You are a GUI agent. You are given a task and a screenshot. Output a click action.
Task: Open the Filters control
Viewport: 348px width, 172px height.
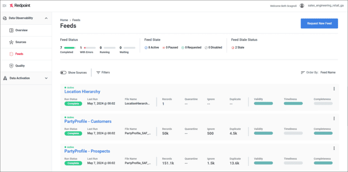pos(103,73)
